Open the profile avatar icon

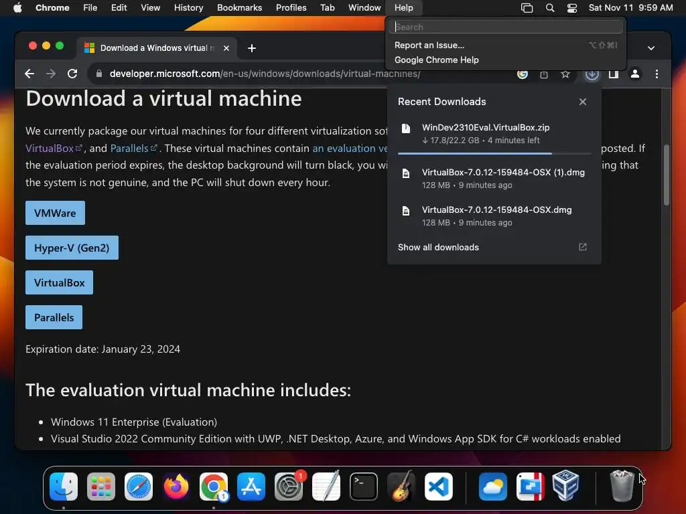coord(635,74)
